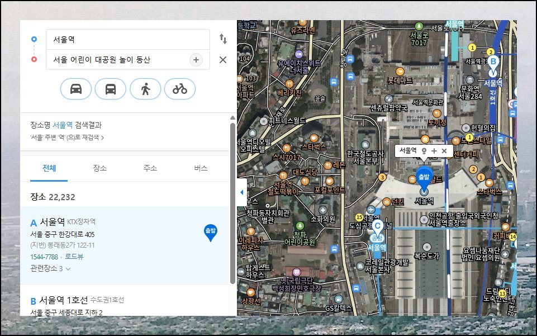Image resolution: width=537 pixels, height=336 pixels.
Task: Click 문화역 서울284 marker
Action: point(470,80)
